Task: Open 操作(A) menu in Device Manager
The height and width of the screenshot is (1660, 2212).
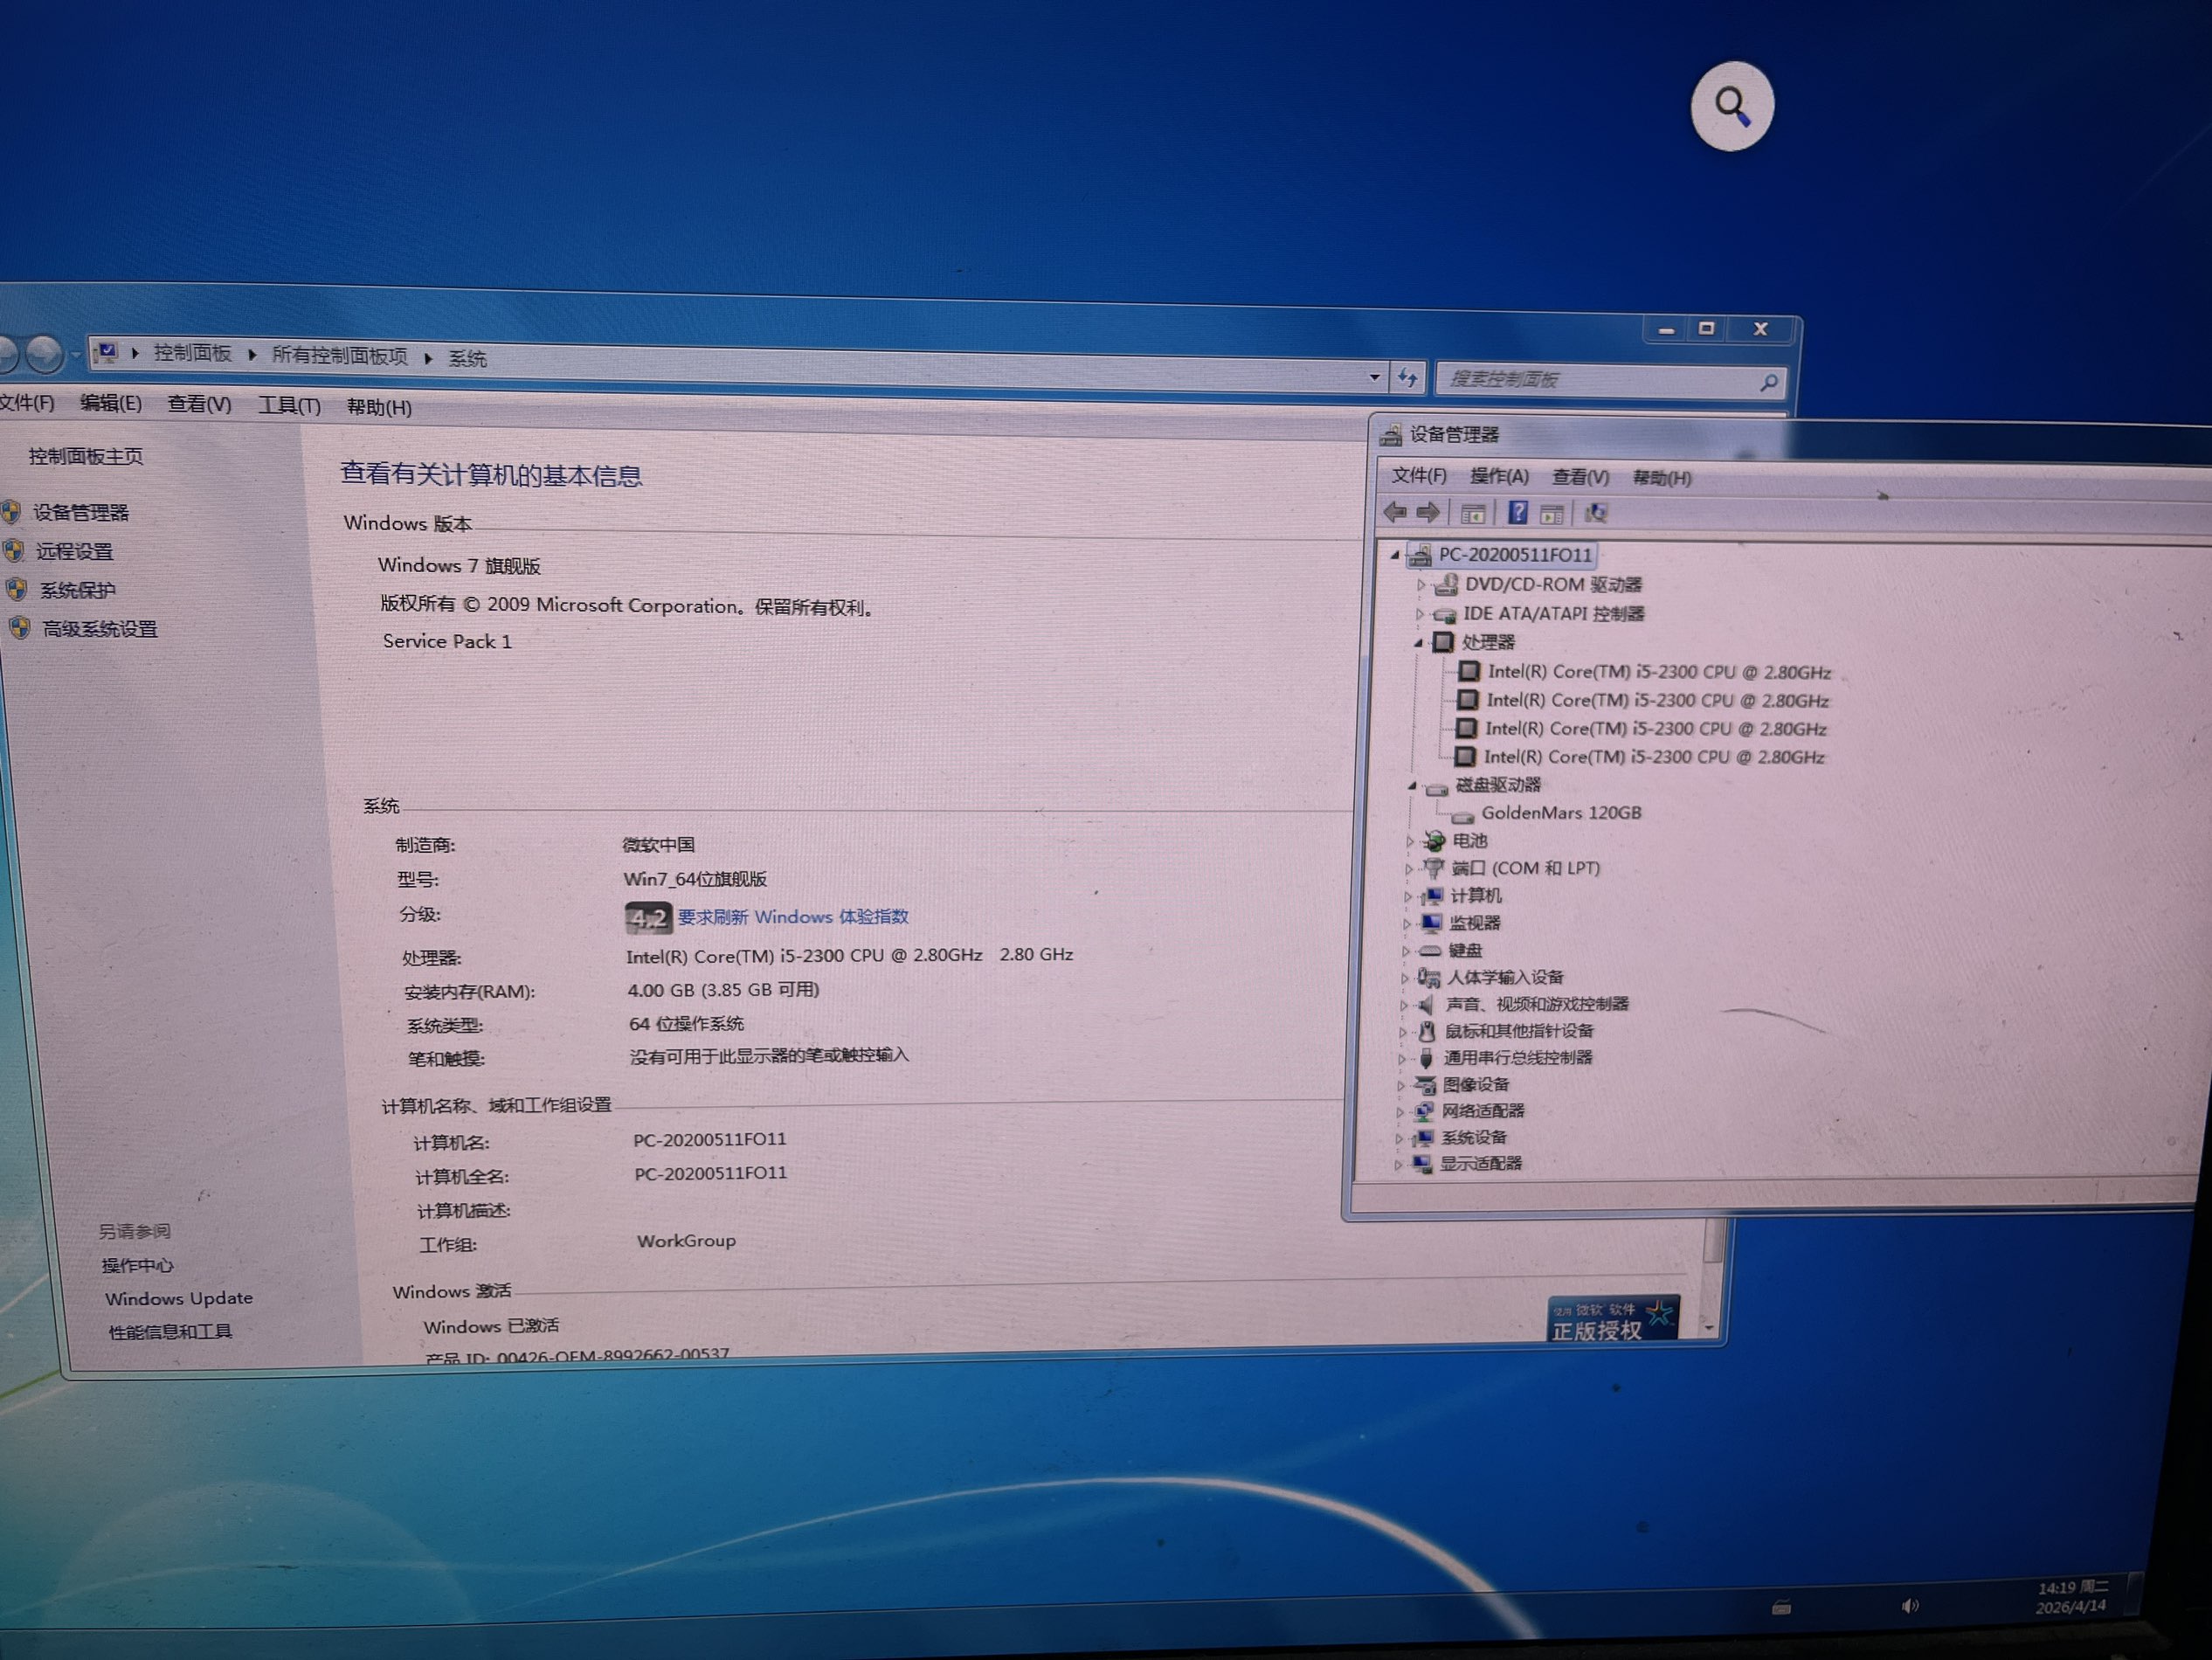Action: tap(1498, 477)
